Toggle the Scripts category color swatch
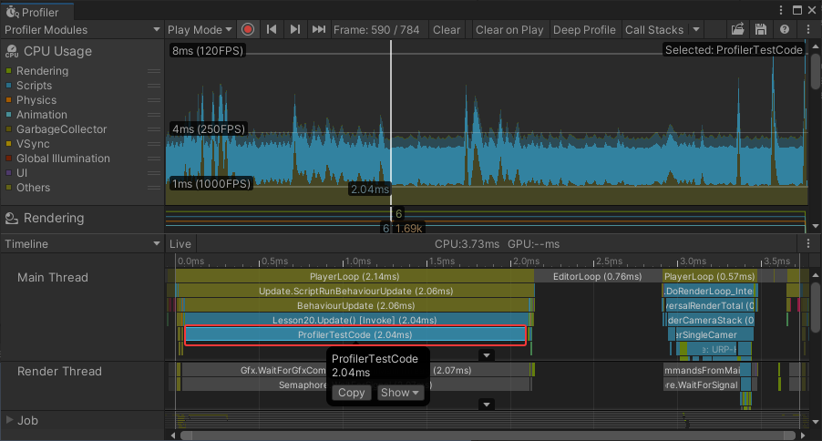The height and width of the screenshot is (441, 822). point(9,86)
